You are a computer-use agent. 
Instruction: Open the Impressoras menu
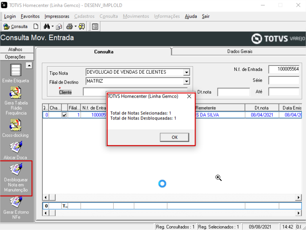57,16
